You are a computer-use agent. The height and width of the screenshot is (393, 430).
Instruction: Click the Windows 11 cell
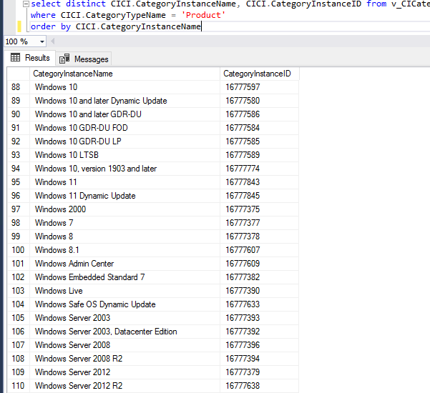point(56,182)
